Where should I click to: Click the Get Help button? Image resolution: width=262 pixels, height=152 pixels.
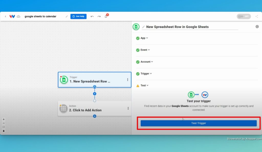pos(78,16)
